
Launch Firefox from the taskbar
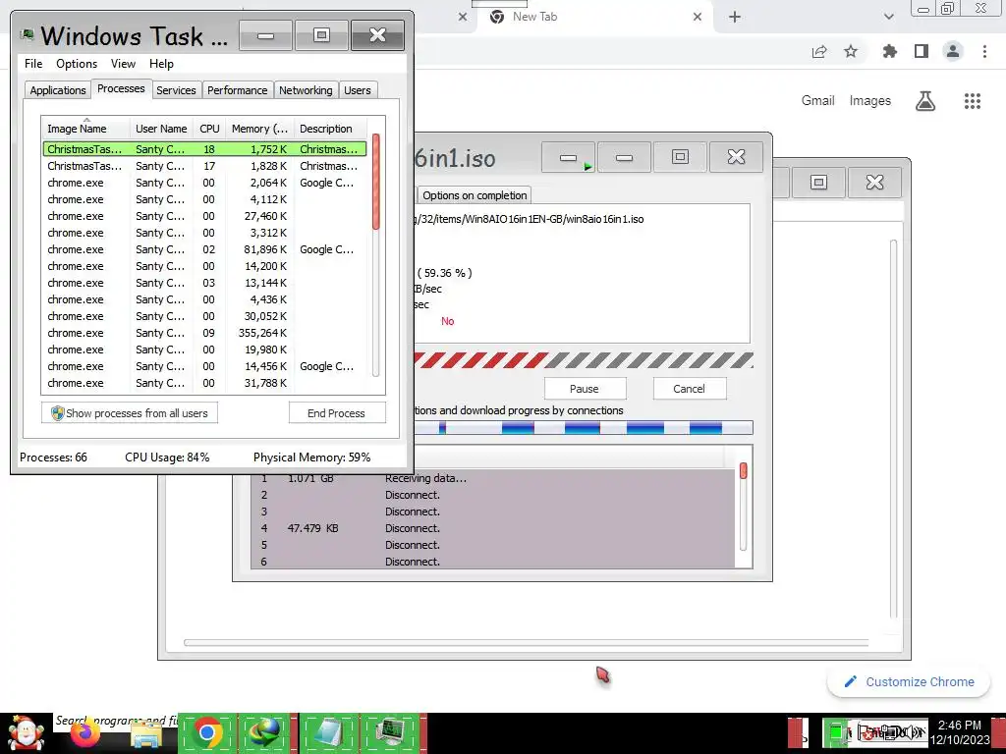click(x=85, y=733)
